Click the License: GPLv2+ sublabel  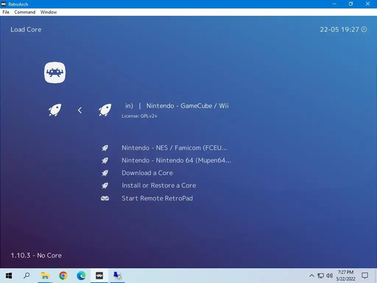[x=140, y=116]
